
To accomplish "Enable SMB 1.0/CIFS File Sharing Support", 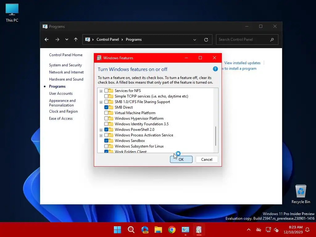I will coord(106,102).
